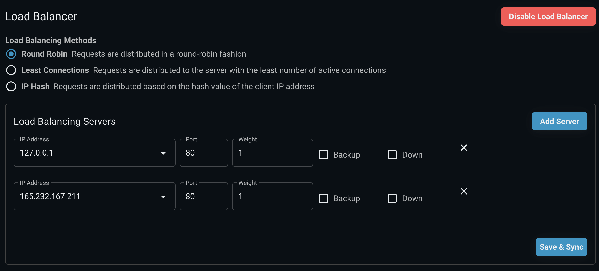The width and height of the screenshot is (599, 271).
Task: Select the Least Connections balancing method
Action: [x=11, y=70]
